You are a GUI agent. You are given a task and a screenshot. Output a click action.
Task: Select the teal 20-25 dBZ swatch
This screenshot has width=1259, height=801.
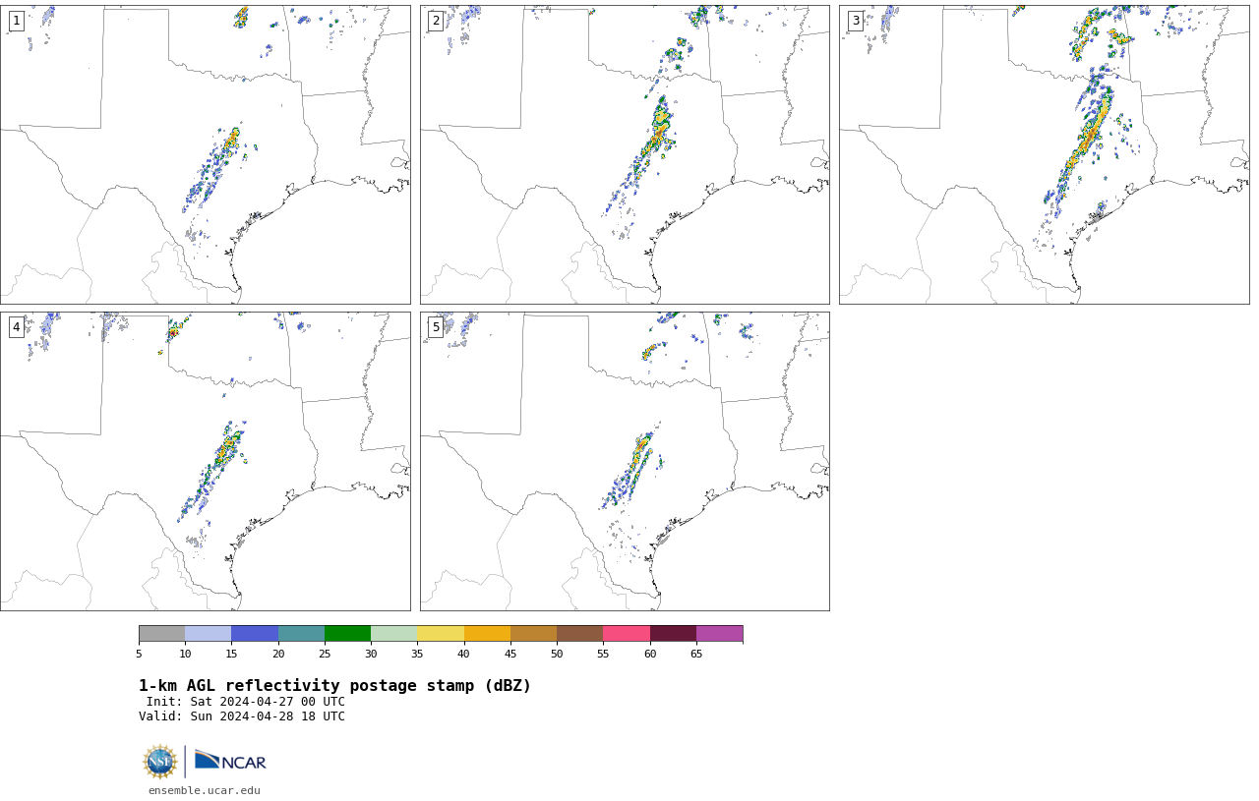point(301,633)
